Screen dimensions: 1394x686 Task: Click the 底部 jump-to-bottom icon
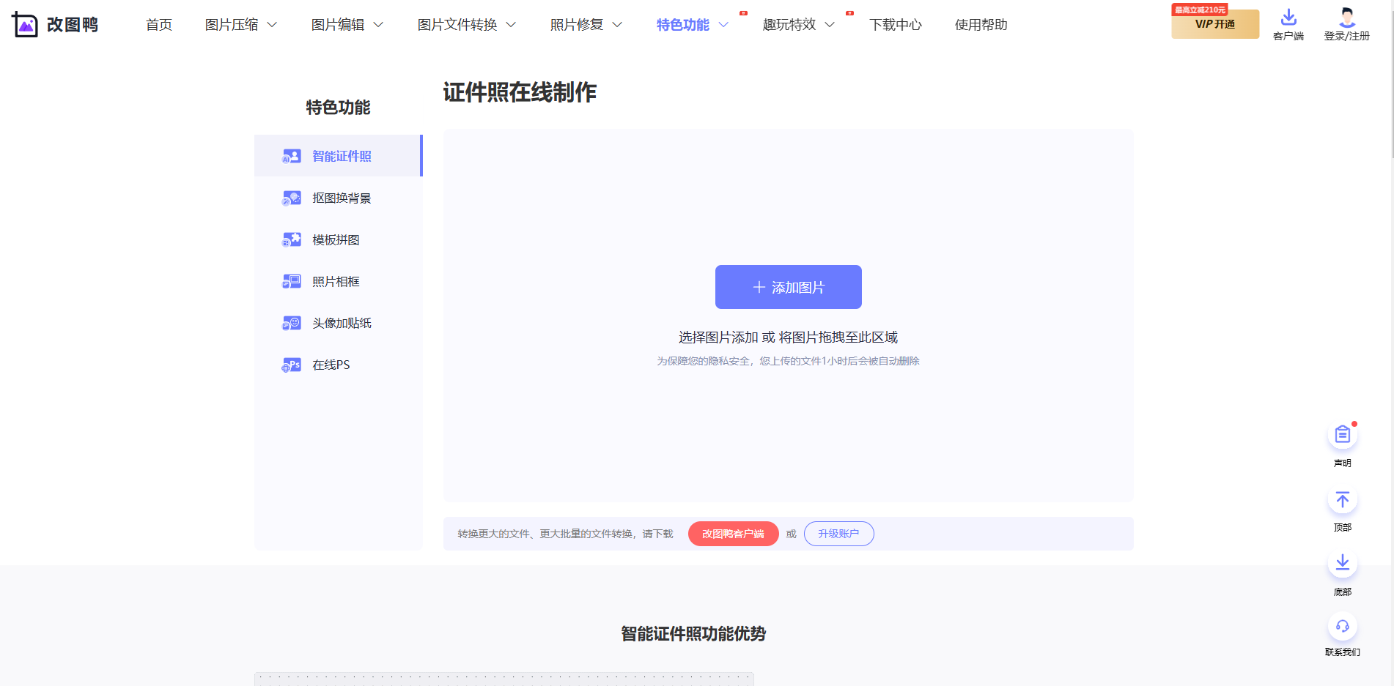click(x=1343, y=563)
